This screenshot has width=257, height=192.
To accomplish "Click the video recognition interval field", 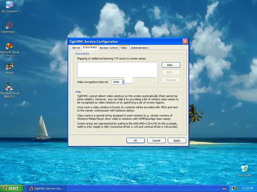I will 117,82.
